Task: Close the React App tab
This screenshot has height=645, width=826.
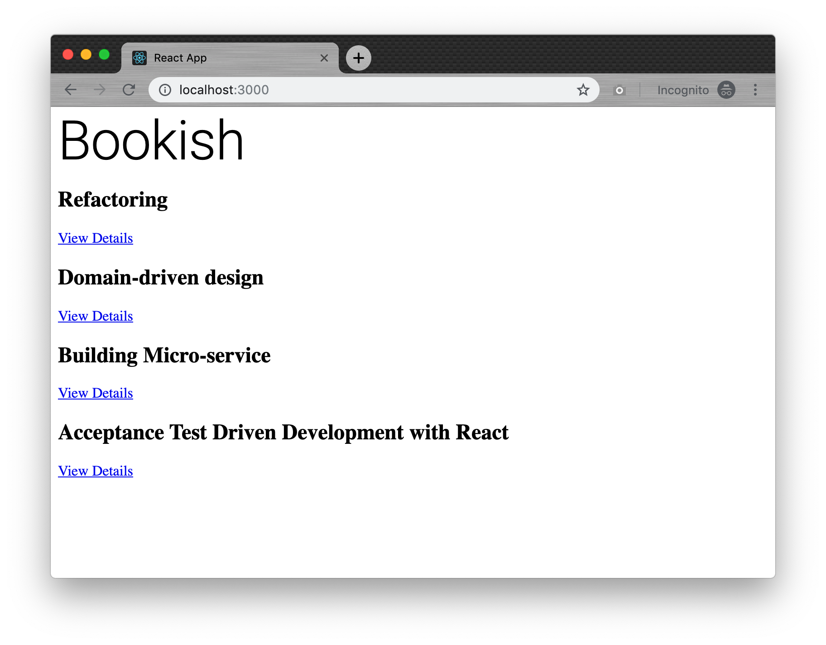Action: point(324,58)
